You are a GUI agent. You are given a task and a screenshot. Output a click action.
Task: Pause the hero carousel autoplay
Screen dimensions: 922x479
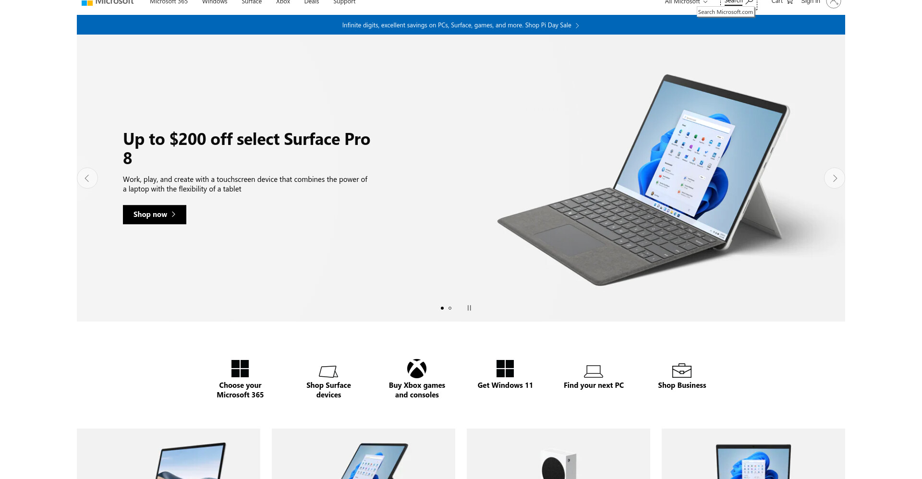tap(469, 308)
